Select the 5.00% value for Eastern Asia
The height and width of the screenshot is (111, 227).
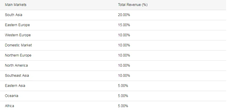[x=123, y=86]
